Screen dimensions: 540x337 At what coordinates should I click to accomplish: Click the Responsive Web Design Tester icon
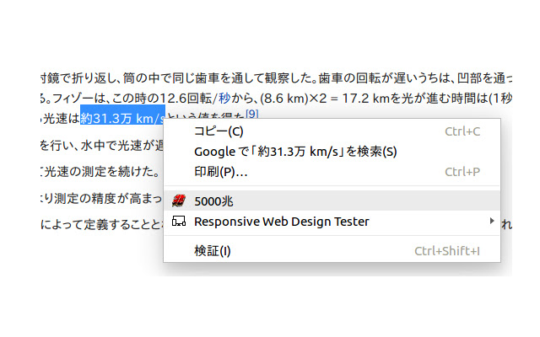point(179,221)
